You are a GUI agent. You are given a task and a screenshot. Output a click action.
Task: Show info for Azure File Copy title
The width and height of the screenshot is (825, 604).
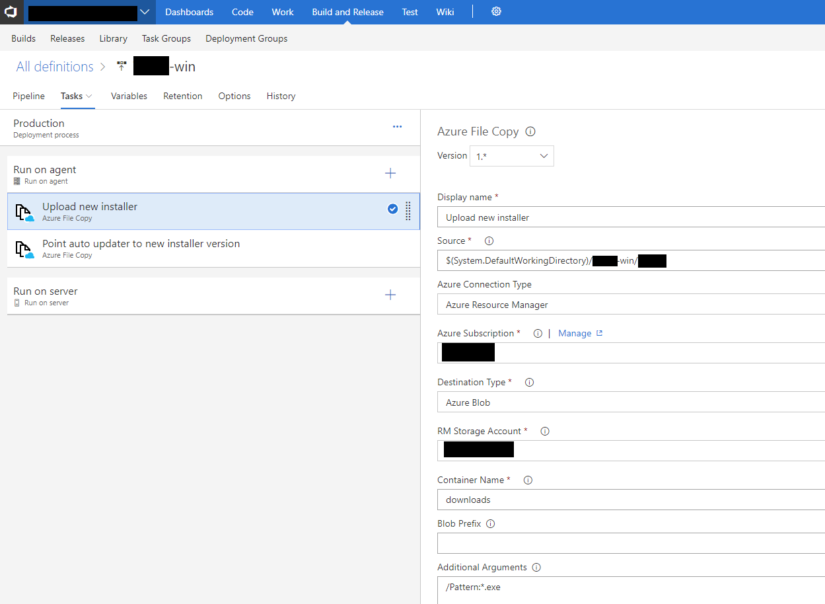(x=530, y=132)
